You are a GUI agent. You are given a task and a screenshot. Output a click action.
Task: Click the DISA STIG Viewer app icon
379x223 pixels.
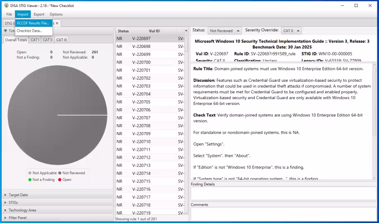pyautogui.click(x=6, y=5)
